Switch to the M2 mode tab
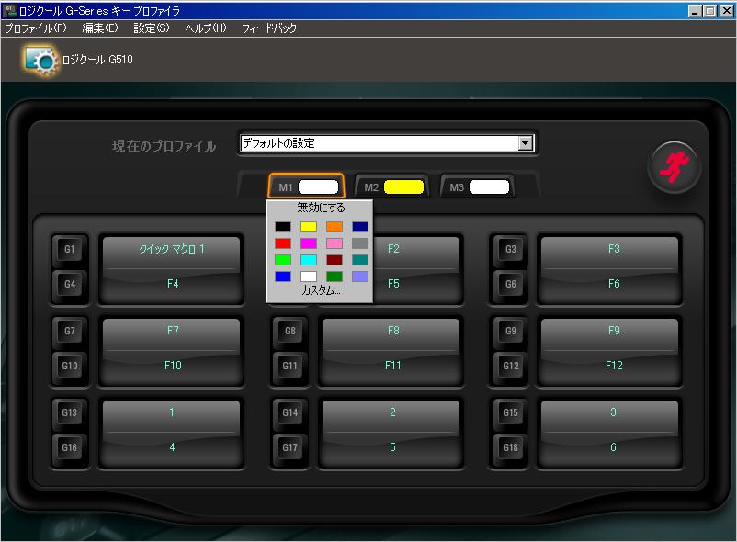Image resolution: width=737 pixels, height=542 pixels. [x=390, y=187]
